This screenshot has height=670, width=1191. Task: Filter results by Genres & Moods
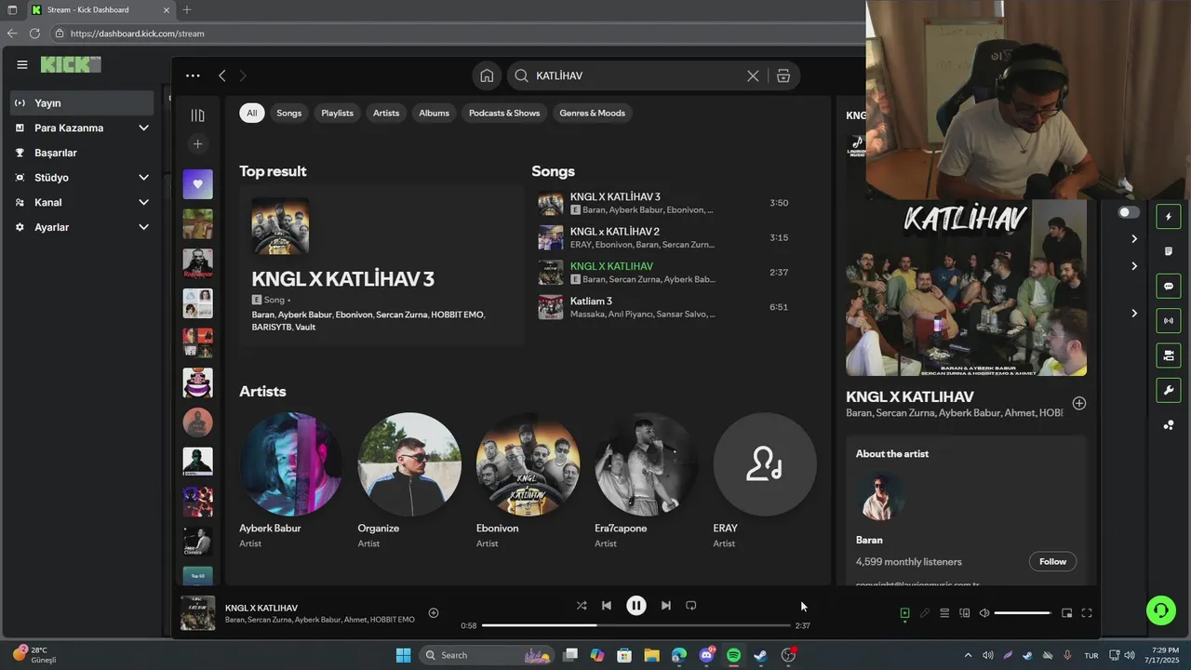[x=593, y=113]
